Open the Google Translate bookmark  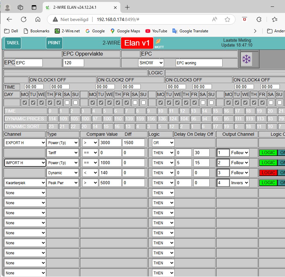[190, 31]
